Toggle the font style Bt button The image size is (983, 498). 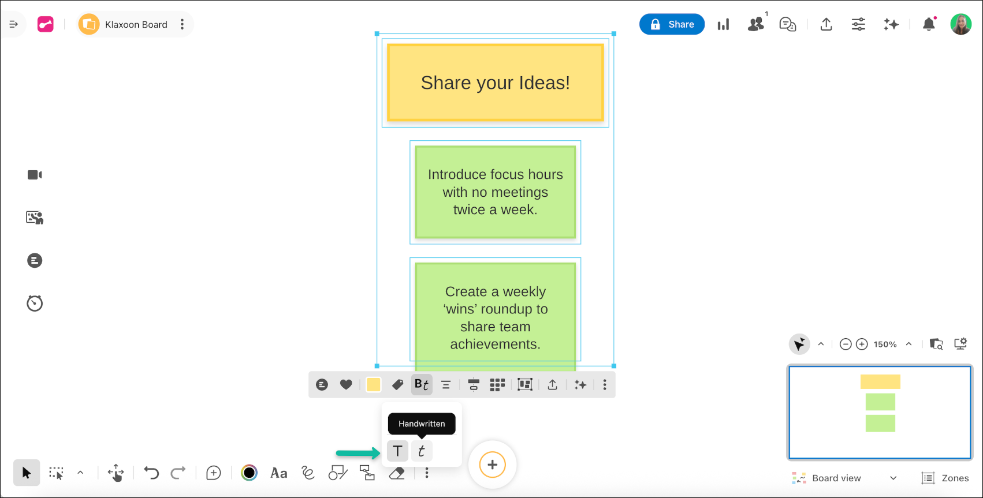pyautogui.click(x=422, y=385)
